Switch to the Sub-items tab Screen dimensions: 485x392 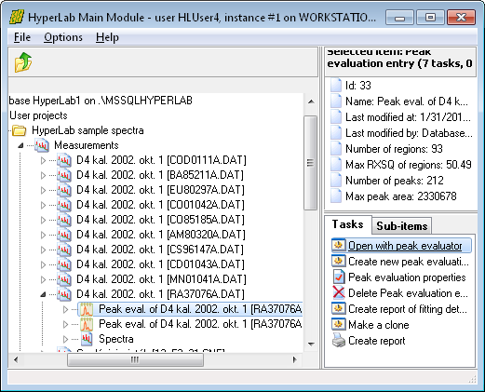tap(402, 226)
